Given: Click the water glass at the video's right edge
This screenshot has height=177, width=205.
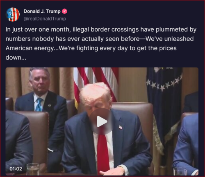Looking at the screenshot, I should pyautogui.click(x=180, y=171).
